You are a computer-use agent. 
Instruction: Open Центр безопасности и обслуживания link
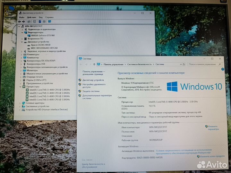pos(93,166)
